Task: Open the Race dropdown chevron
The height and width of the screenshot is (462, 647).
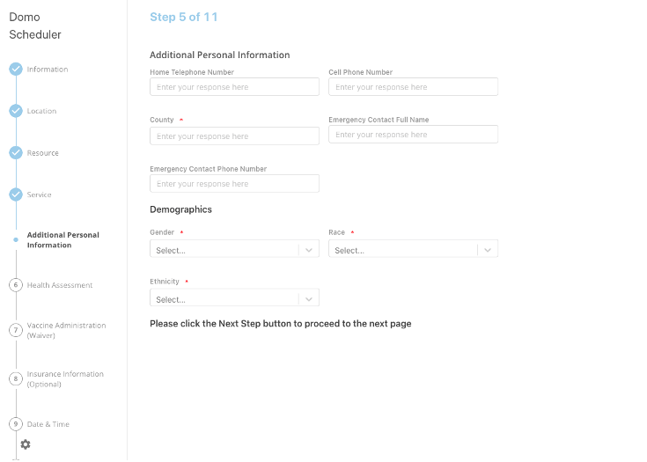Action: click(488, 250)
